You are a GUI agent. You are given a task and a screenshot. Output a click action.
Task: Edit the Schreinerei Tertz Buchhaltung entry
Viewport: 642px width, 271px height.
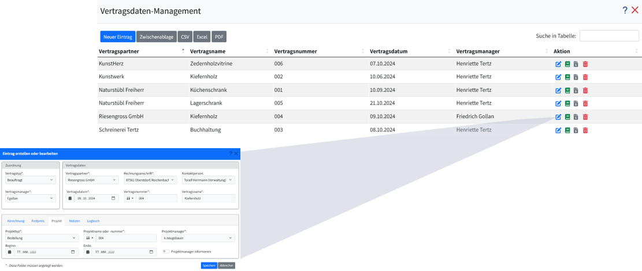point(558,130)
